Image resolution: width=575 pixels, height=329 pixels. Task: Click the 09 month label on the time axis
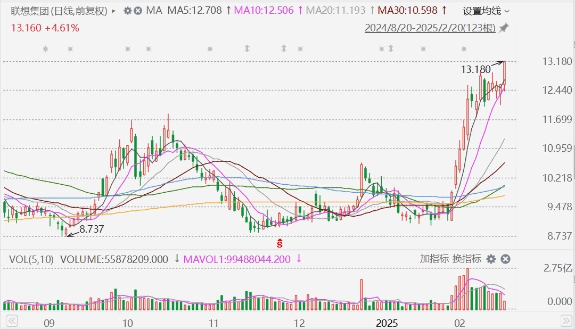click(49, 323)
